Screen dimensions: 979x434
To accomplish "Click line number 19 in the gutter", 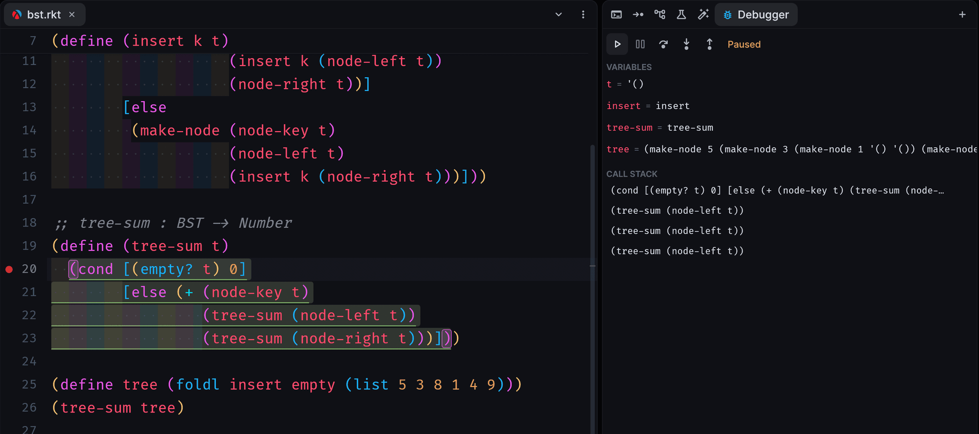I will [x=29, y=246].
